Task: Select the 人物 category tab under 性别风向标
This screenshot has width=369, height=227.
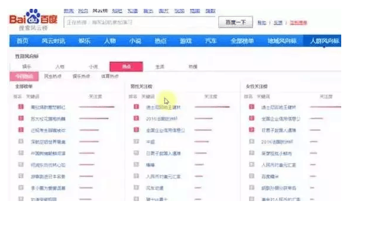Action: pyautogui.click(x=60, y=67)
